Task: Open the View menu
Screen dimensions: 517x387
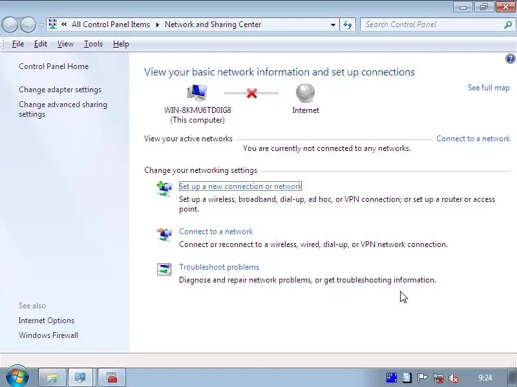Action: (x=65, y=44)
